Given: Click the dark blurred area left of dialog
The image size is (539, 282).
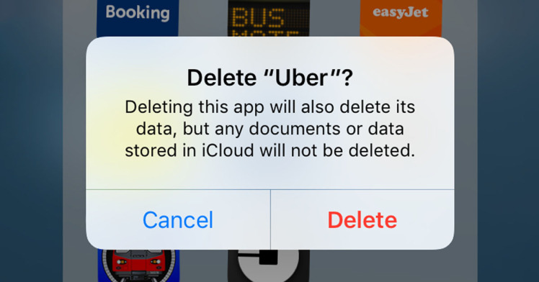Looking at the screenshot, I should click(x=31, y=141).
